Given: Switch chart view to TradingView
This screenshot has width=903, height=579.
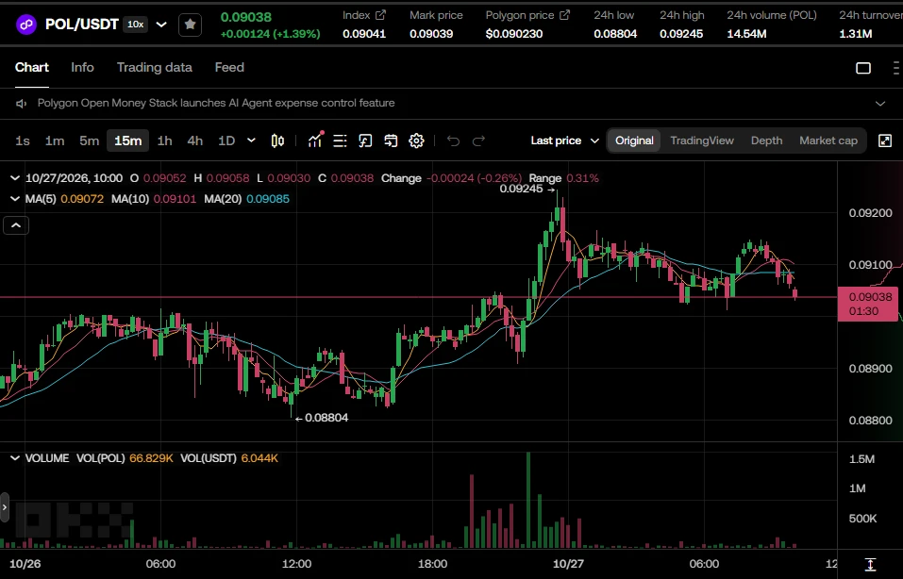Looking at the screenshot, I should pos(702,141).
